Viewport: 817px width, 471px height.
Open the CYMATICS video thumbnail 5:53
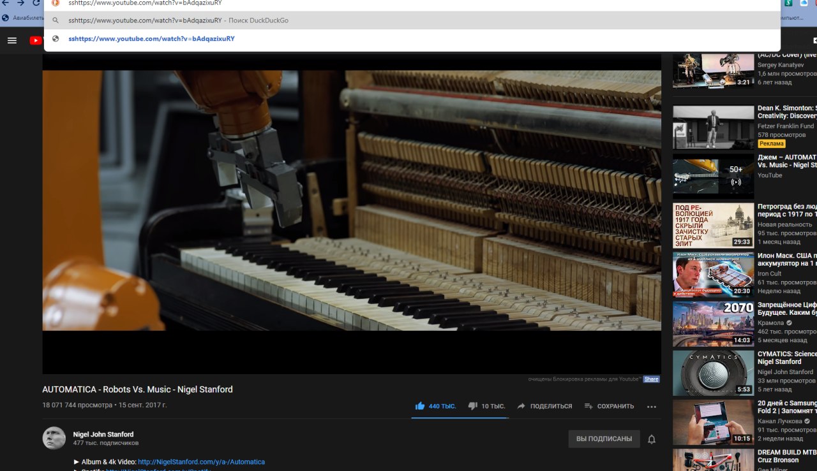click(x=713, y=373)
